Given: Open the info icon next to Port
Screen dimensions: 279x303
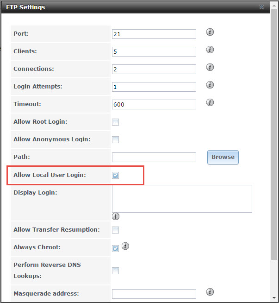Looking at the screenshot, I should 210,32.
